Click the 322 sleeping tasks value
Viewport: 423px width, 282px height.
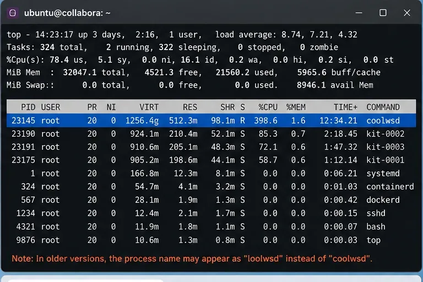click(x=166, y=47)
